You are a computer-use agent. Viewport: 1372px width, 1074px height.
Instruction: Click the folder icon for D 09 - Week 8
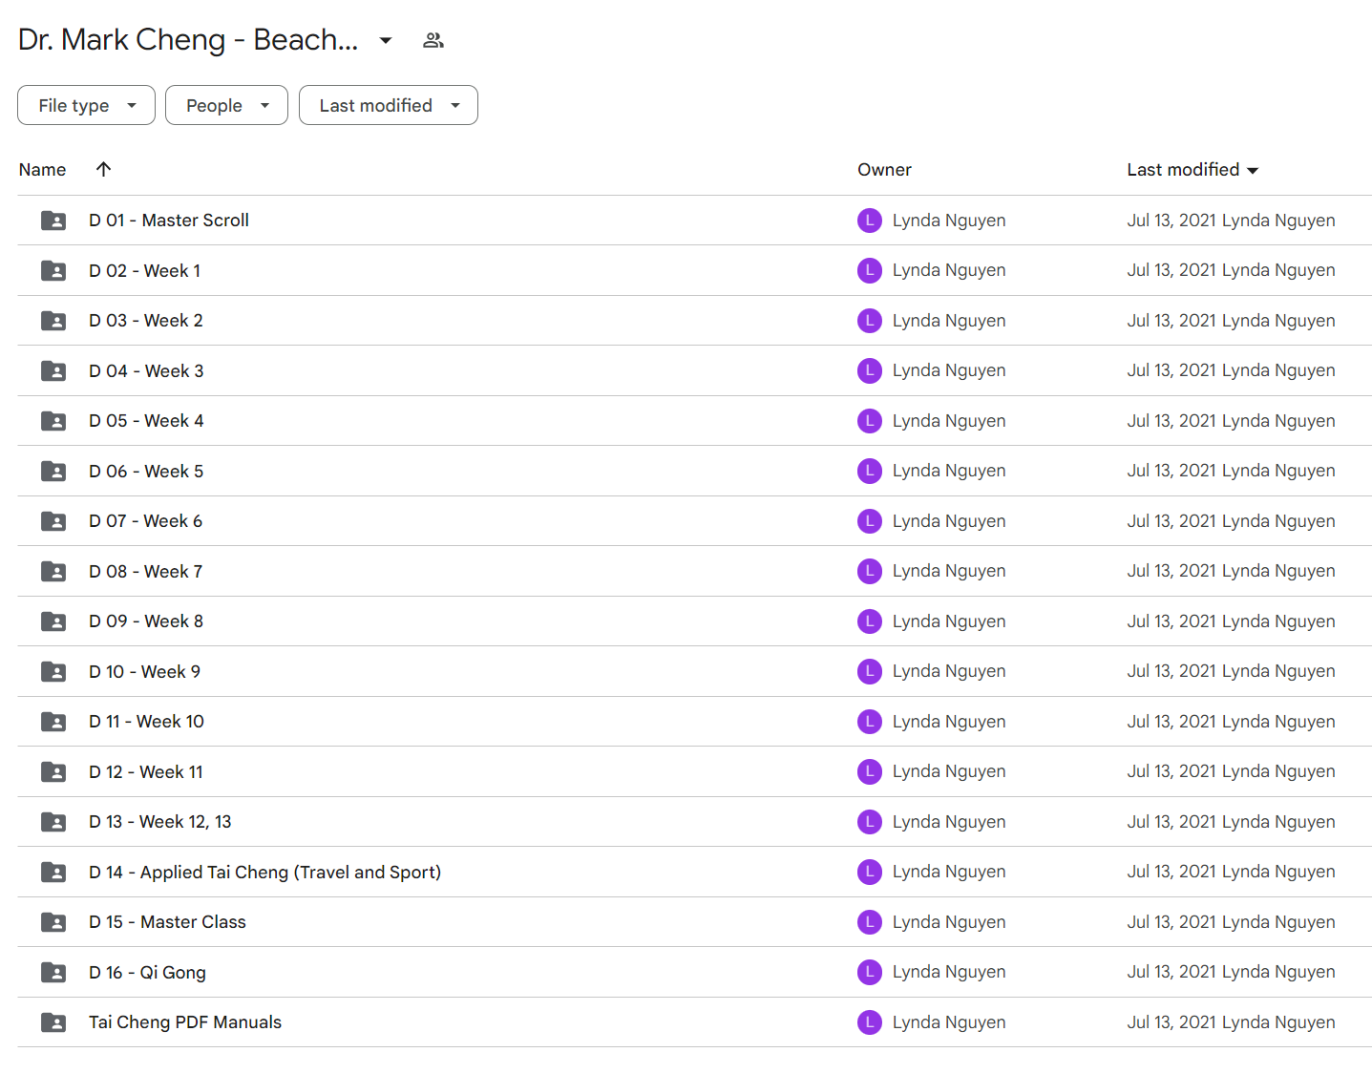click(x=53, y=621)
